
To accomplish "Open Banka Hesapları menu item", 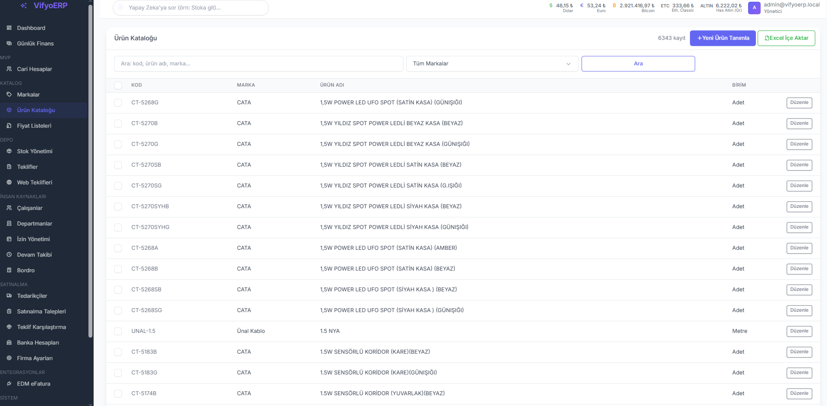I will [44, 342].
